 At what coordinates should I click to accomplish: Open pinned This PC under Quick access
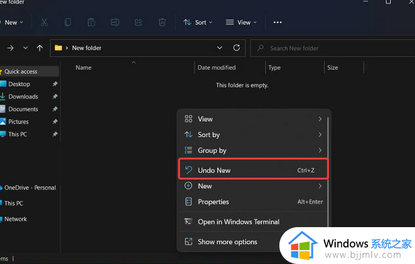click(x=17, y=134)
